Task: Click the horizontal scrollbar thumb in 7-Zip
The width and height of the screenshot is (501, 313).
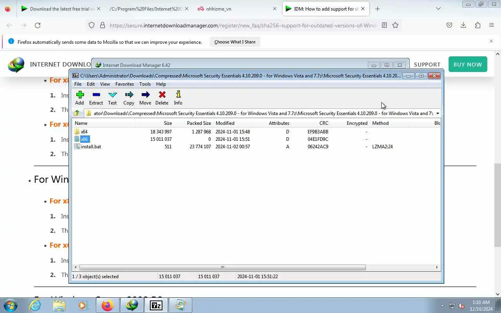Action: pos(222,267)
